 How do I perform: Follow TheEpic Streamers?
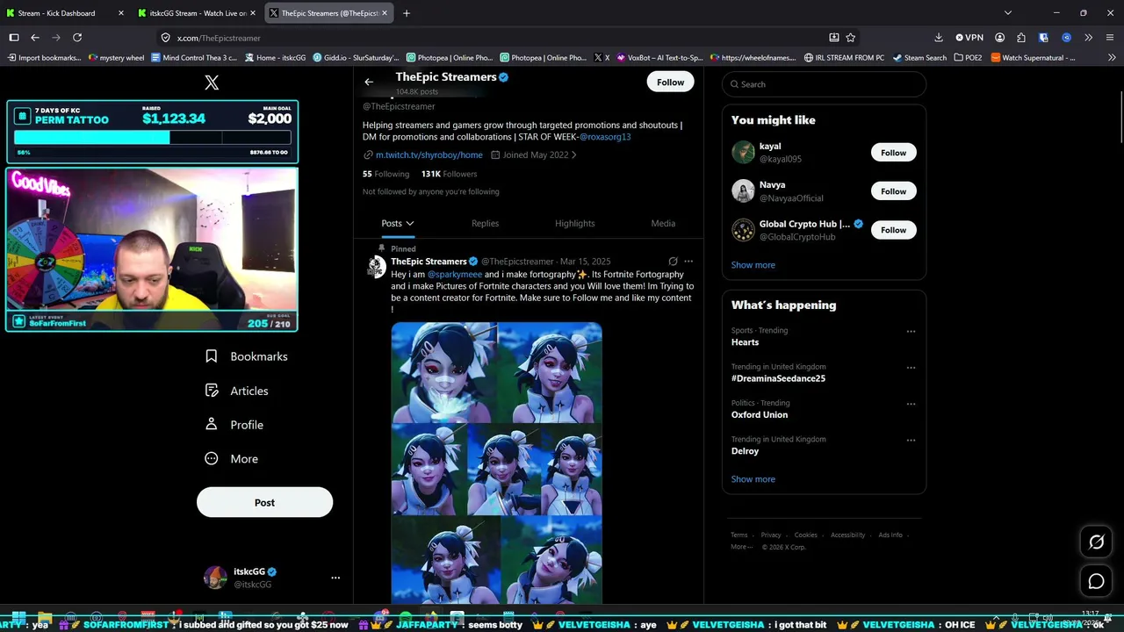coord(670,83)
